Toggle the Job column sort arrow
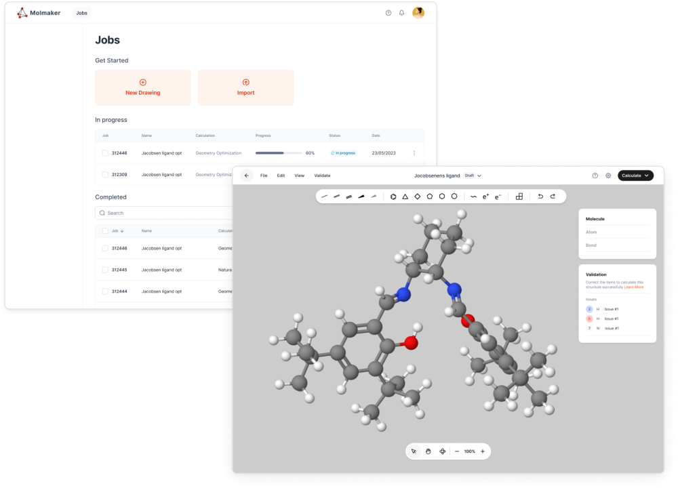Viewport: 678px width, 490px height. [x=122, y=230]
